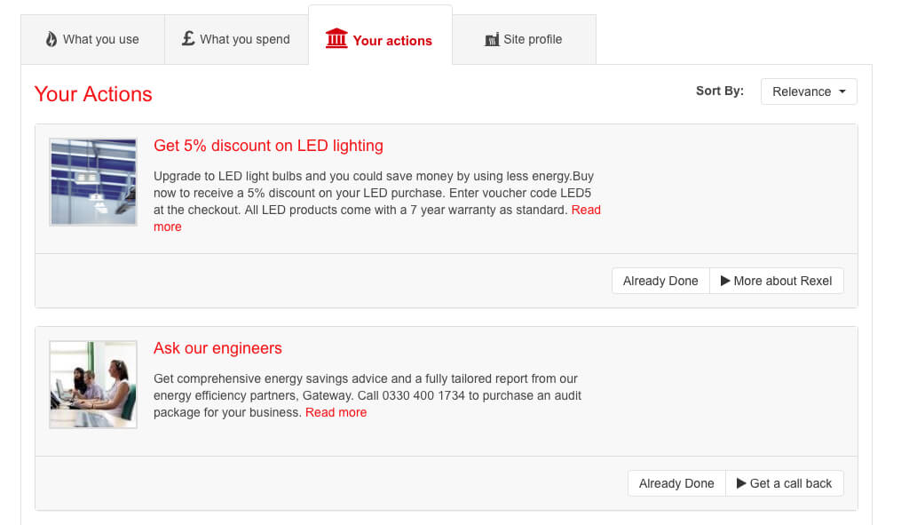
Task: Read more about the engineers audit package
Action: [336, 412]
